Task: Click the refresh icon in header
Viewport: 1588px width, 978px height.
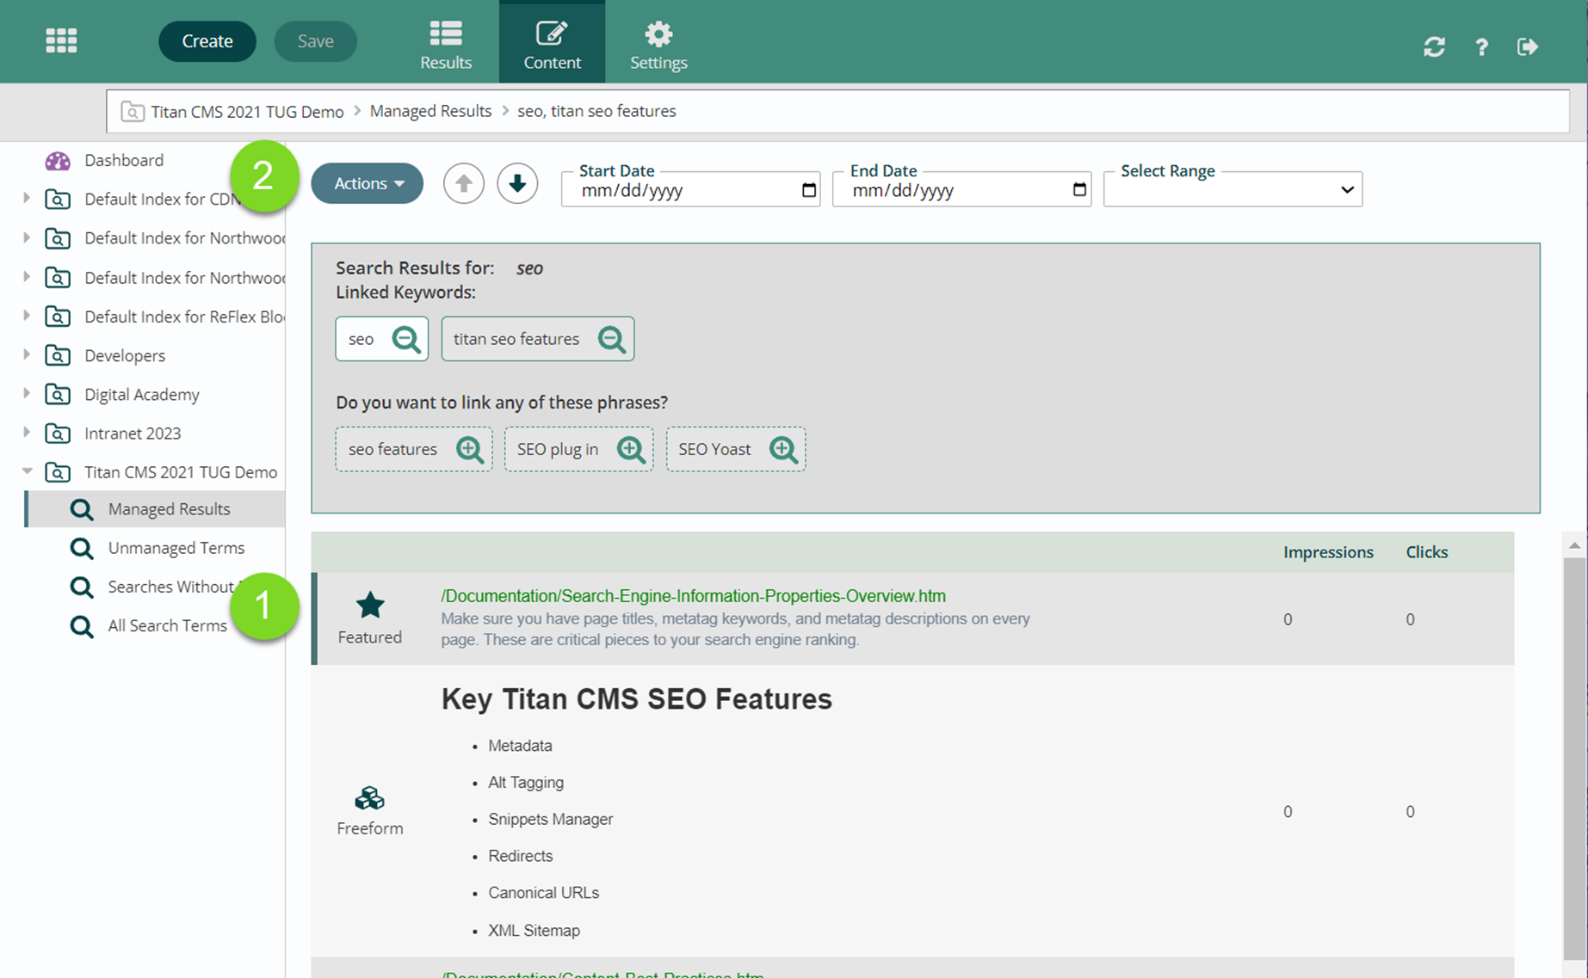Action: [x=1434, y=46]
